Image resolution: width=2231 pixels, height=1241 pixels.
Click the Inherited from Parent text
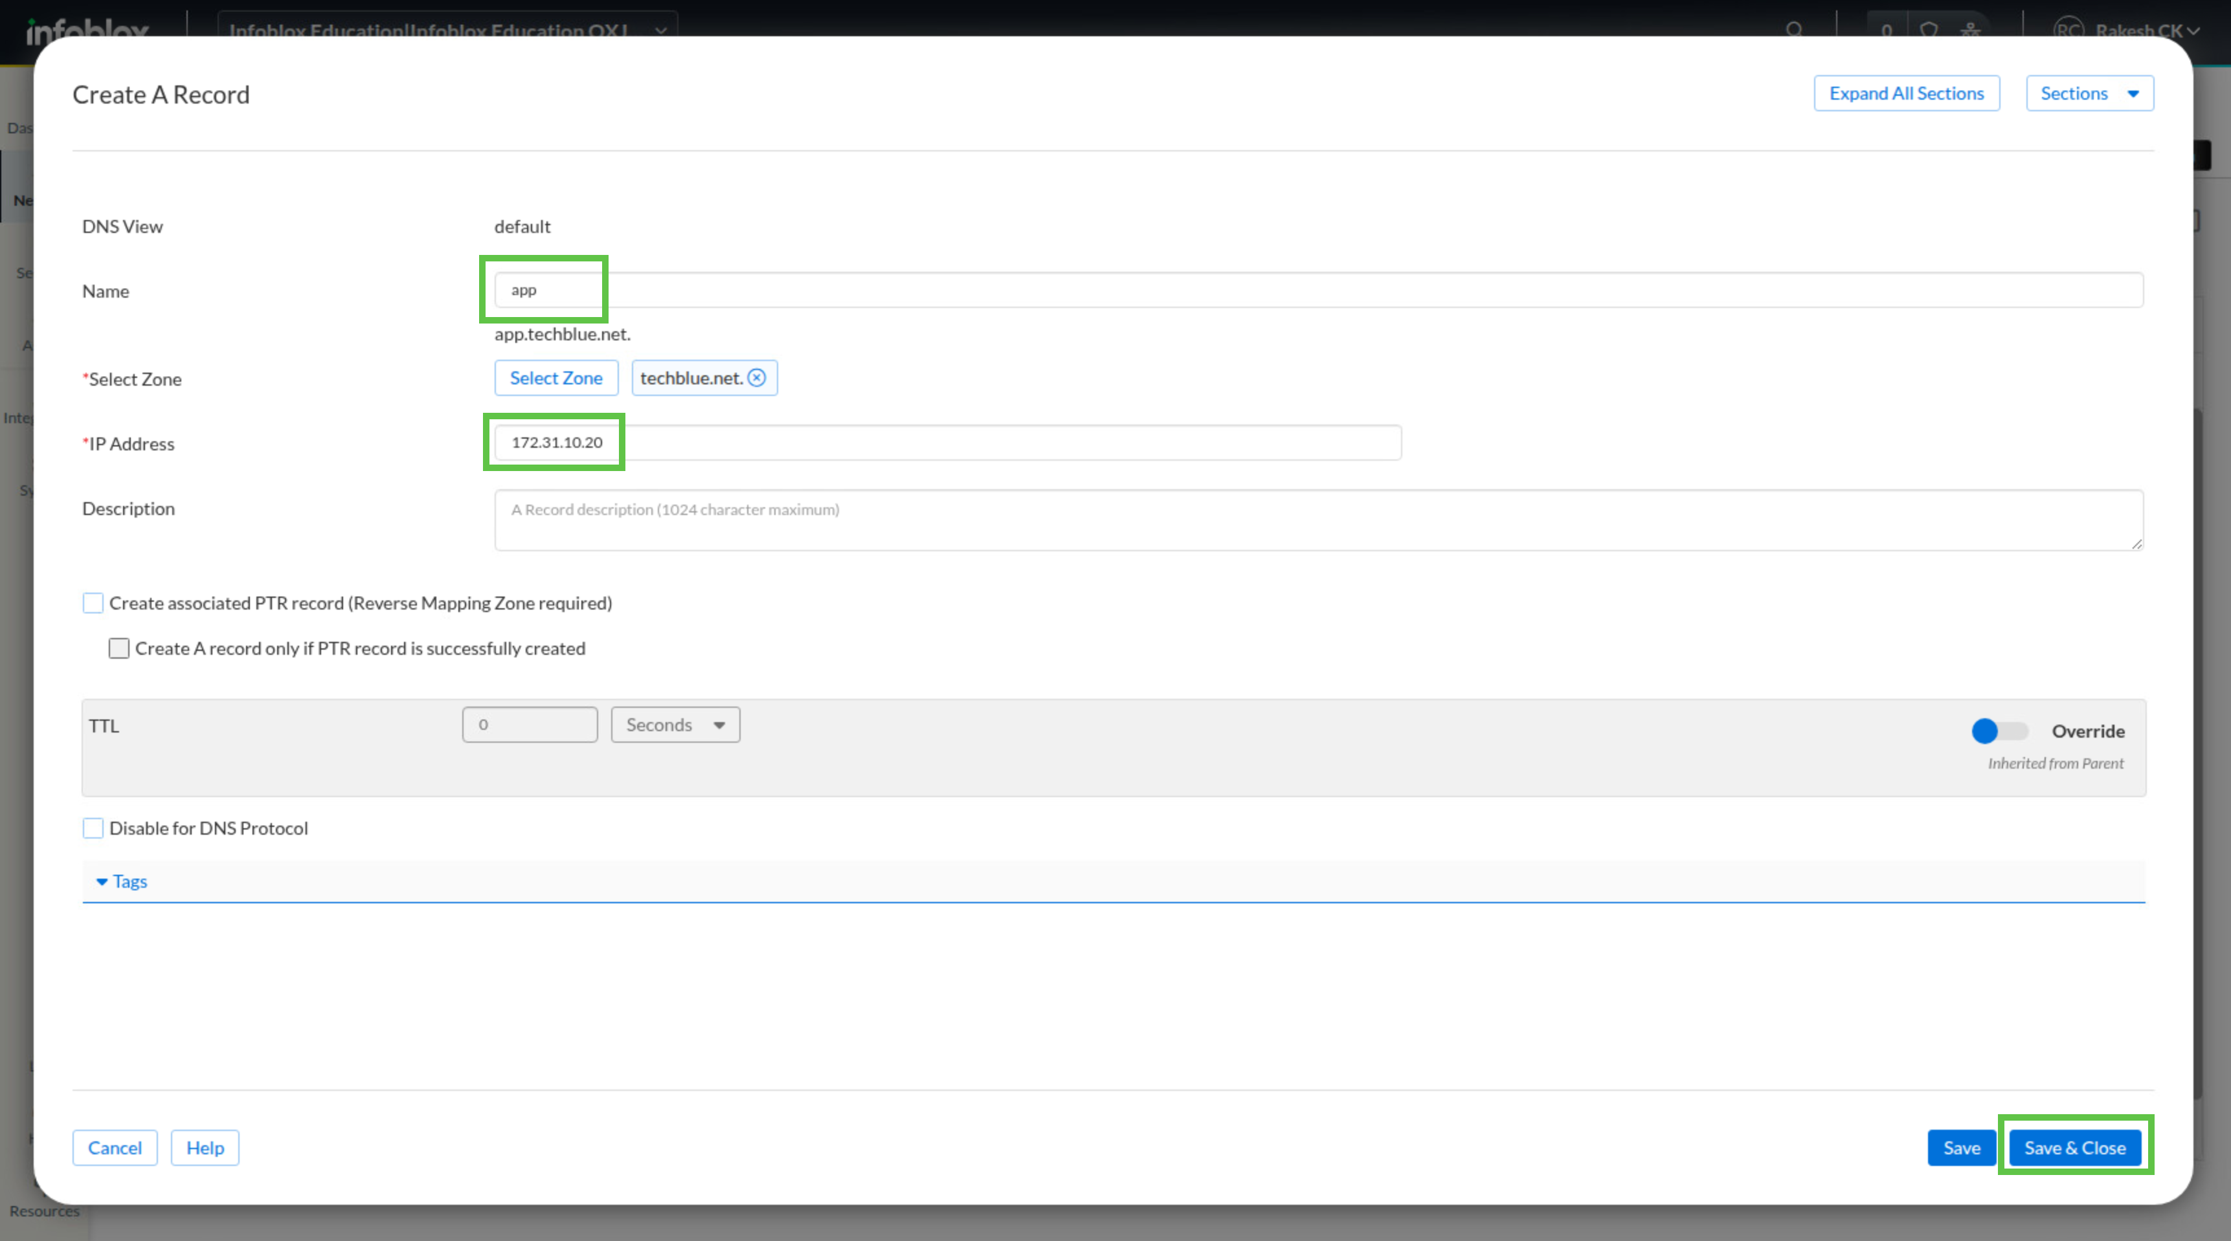coord(2055,763)
